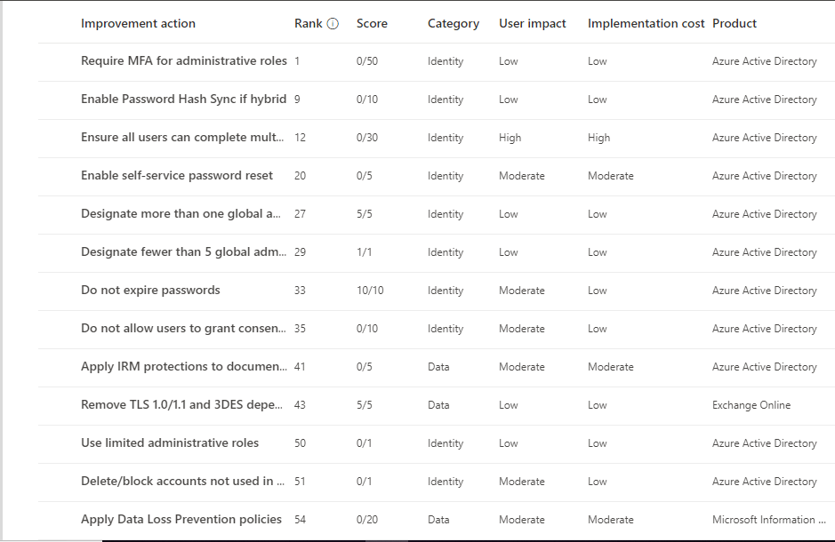835x542 pixels.
Task: Select the Exchange Online product cell
Action: [x=751, y=405]
